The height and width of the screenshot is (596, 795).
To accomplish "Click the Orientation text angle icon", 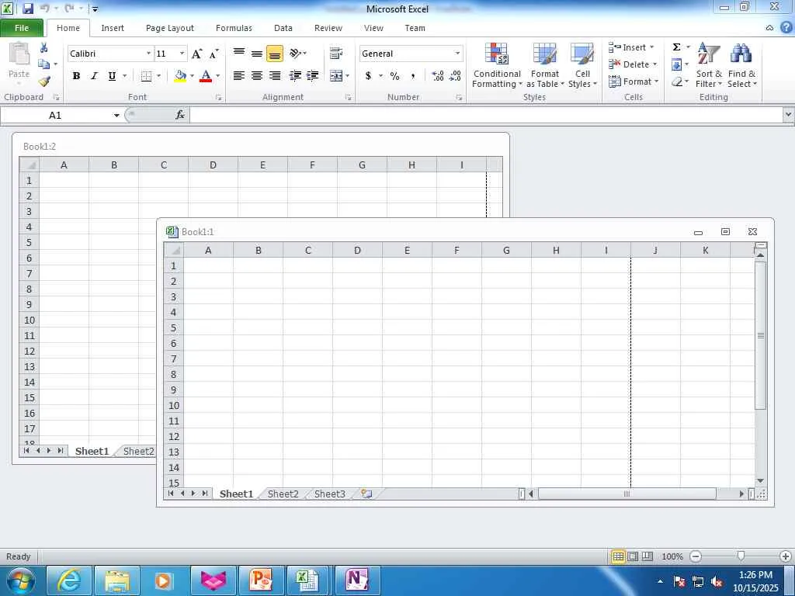I will point(296,54).
